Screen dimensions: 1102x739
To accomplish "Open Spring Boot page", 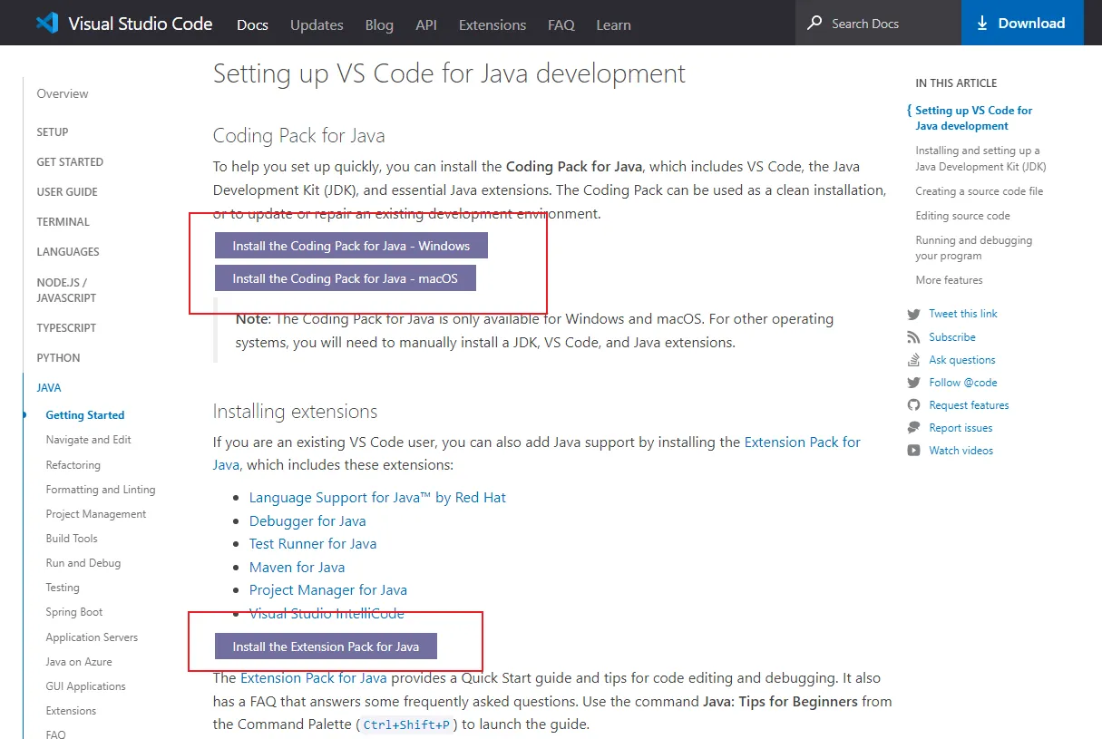I will 74,612.
